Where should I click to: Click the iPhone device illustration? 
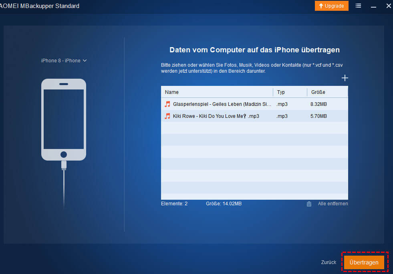63,120
